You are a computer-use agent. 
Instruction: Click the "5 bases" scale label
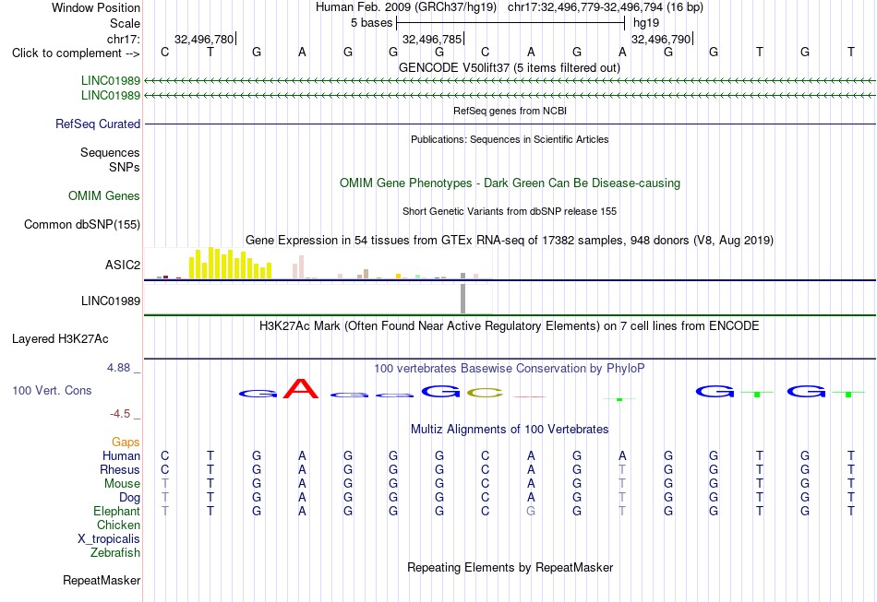(x=371, y=23)
